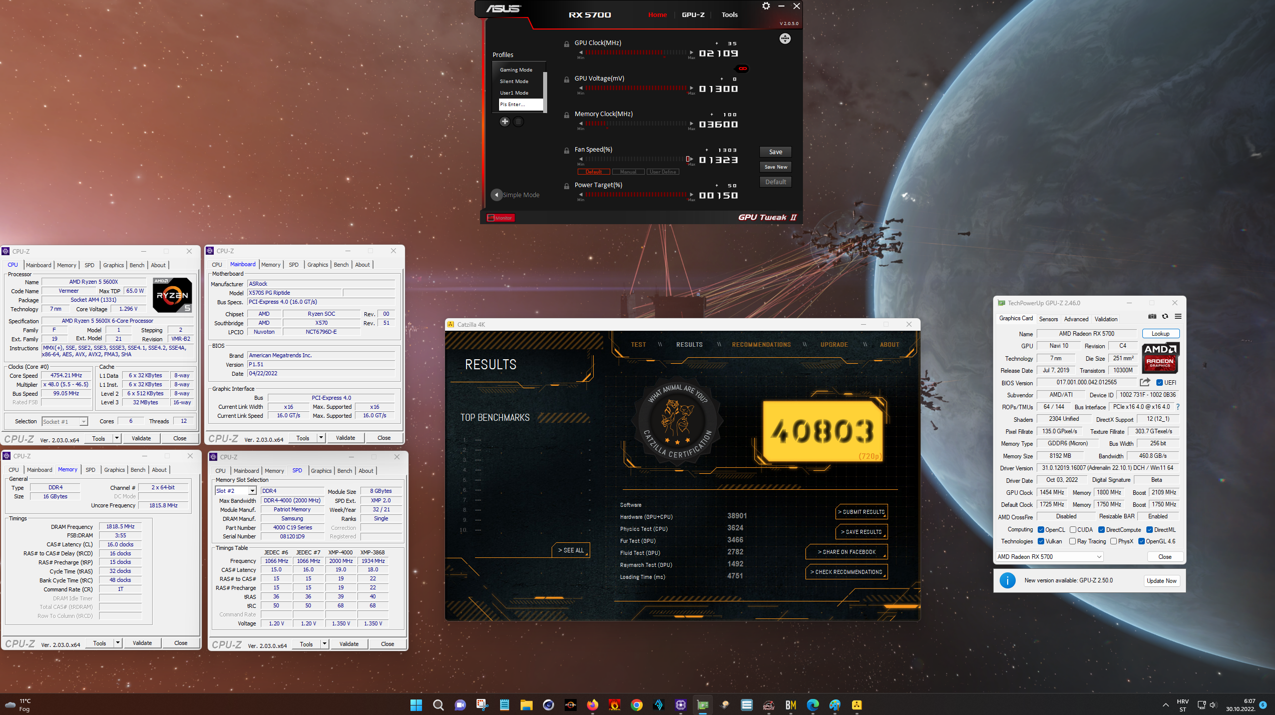Image resolution: width=1275 pixels, height=715 pixels.
Task: Click Bus Interface question mark
Action: coord(1177,407)
